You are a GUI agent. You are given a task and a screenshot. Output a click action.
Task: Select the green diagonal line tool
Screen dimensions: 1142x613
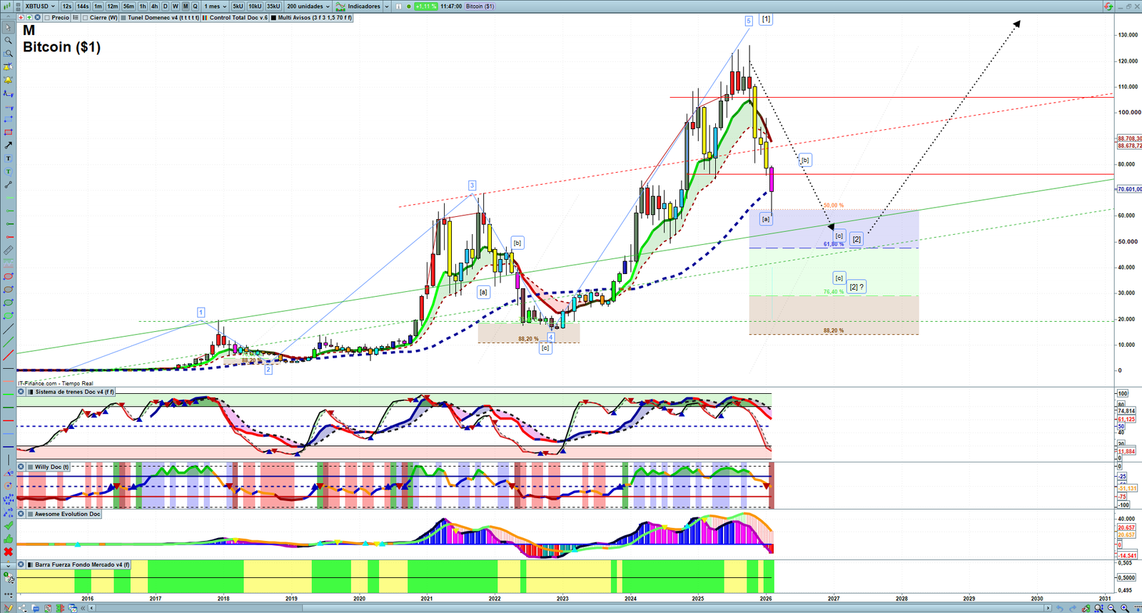pos(9,342)
